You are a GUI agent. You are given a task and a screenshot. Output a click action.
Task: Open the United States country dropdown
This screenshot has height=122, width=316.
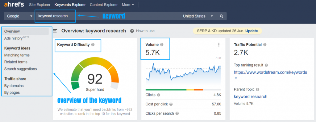point(198,16)
